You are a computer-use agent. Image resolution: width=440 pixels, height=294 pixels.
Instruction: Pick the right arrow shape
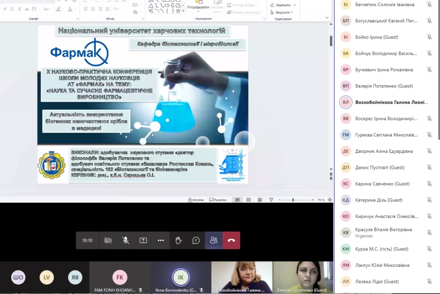tap(167, 5)
